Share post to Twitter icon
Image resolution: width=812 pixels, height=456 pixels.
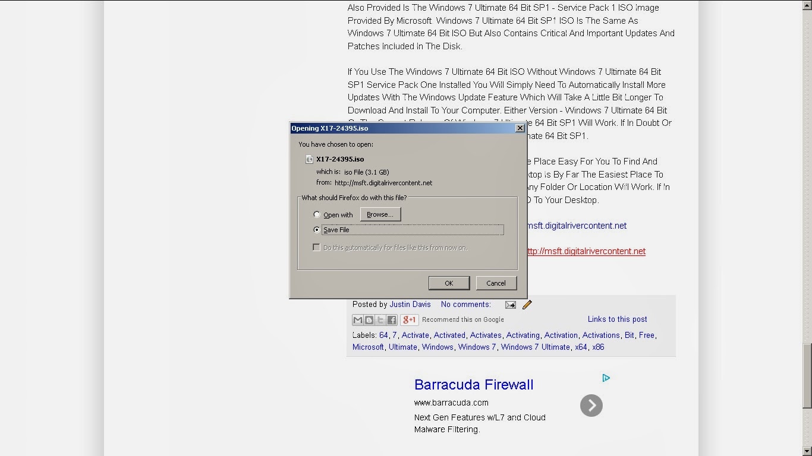380,320
